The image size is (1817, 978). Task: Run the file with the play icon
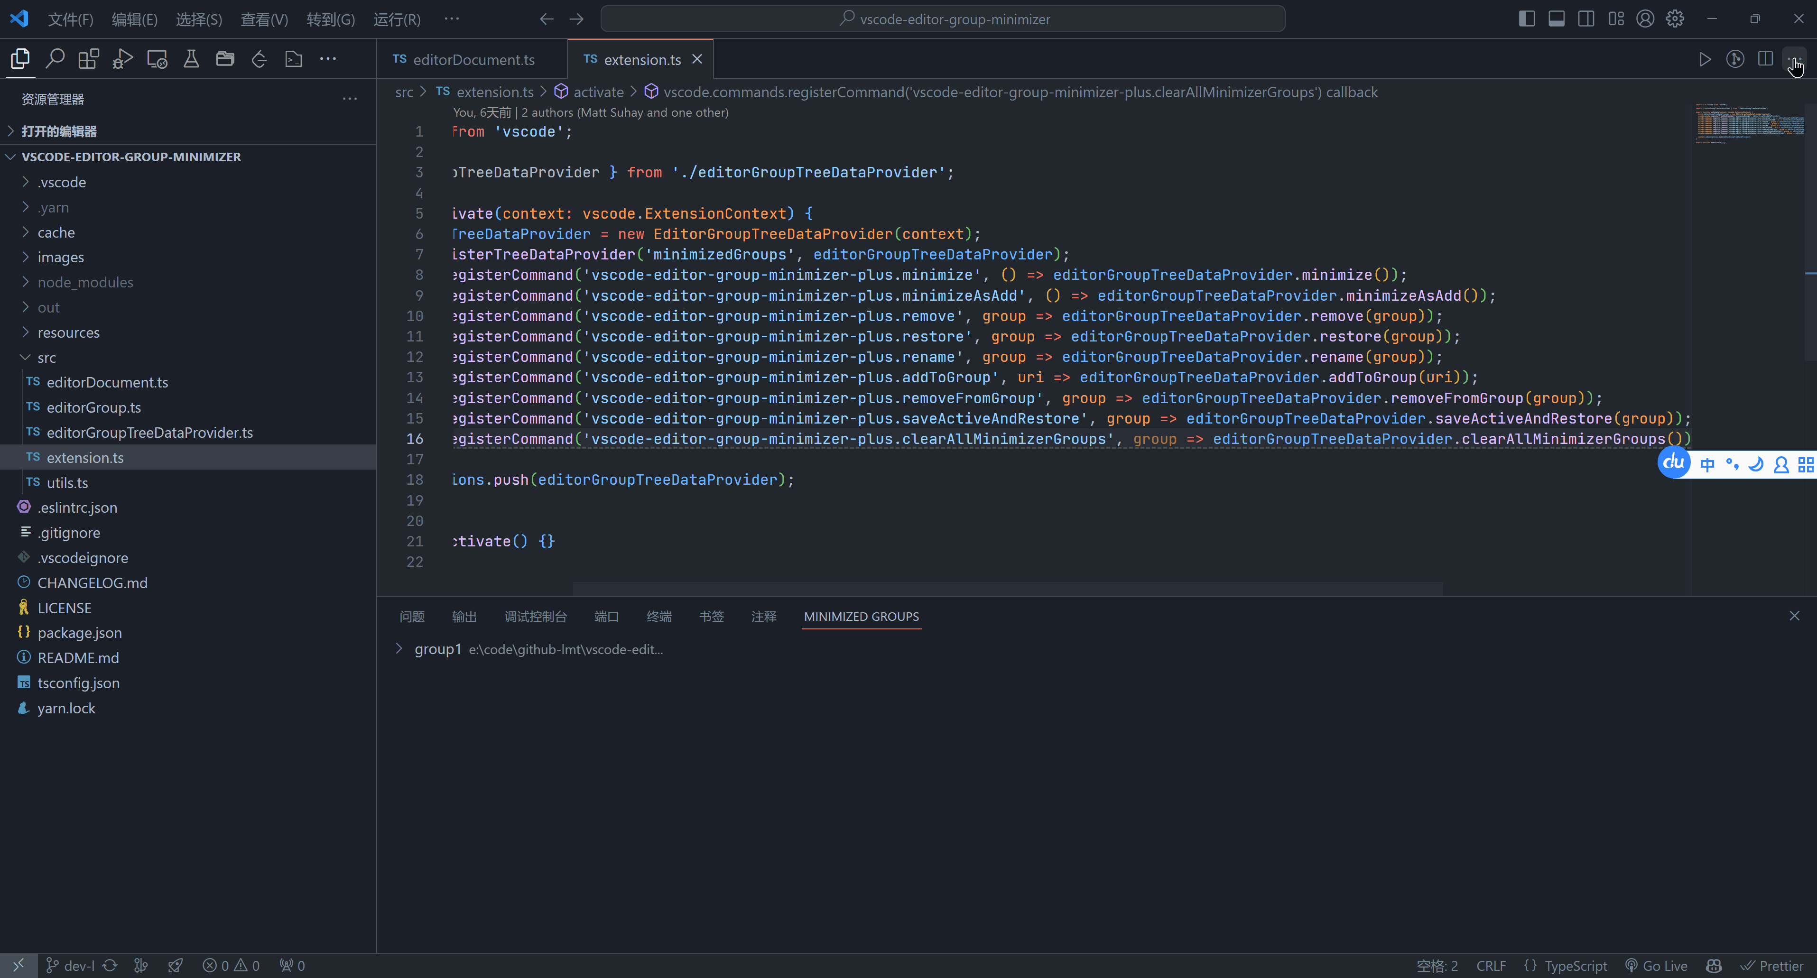pyautogui.click(x=1705, y=59)
